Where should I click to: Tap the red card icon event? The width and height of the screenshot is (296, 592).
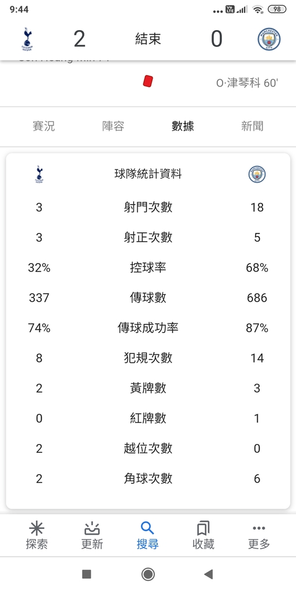[x=148, y=82]
